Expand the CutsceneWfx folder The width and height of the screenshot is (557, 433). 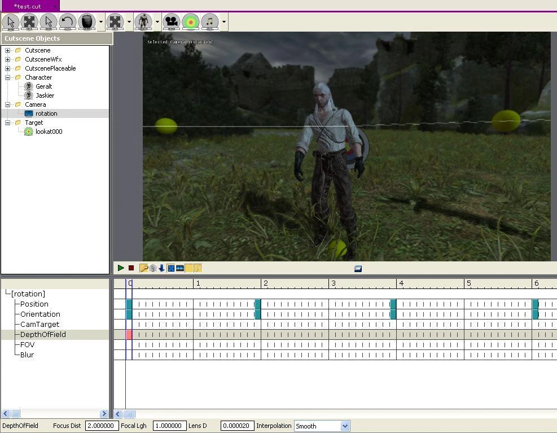7,59
